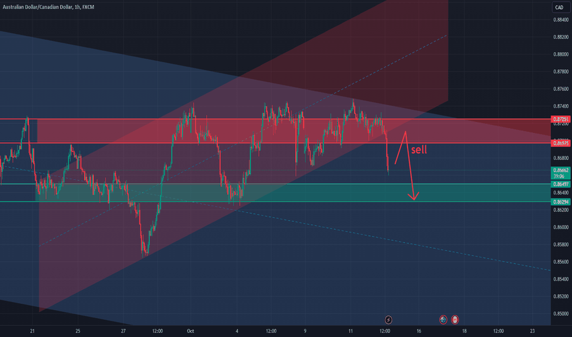Viewport: 572px width, 337px height.
Task: Click the 23 date label on time axis
Action: [x=533, y=331]
